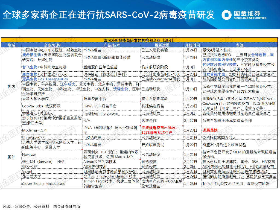Select the 地域 column header
280x210 pixels.
coord(11,45)
